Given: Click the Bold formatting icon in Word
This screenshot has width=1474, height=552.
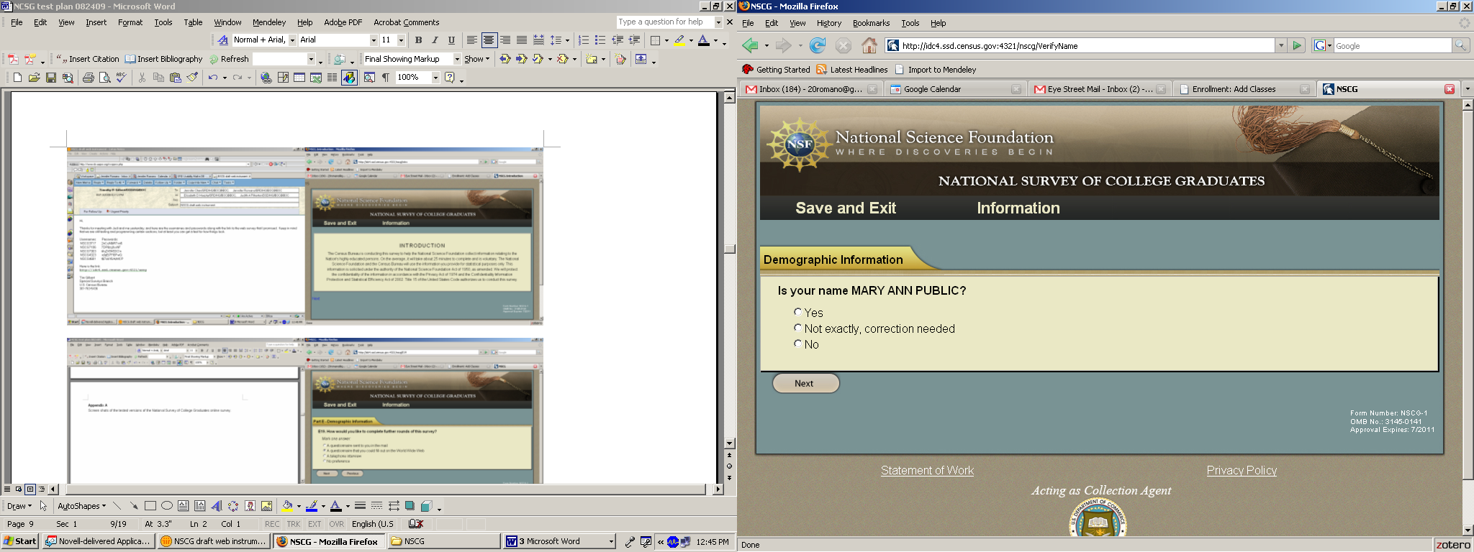Looking at the screenshot, I should (418, 40).
